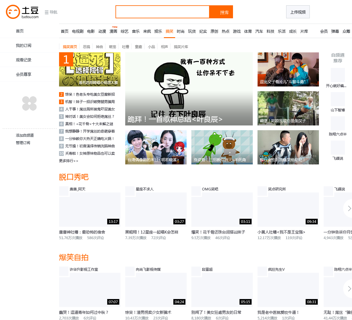This screenshot has width=352, height=320.
Task: Click the 上传视频 upload button
Action: (298, 12)
